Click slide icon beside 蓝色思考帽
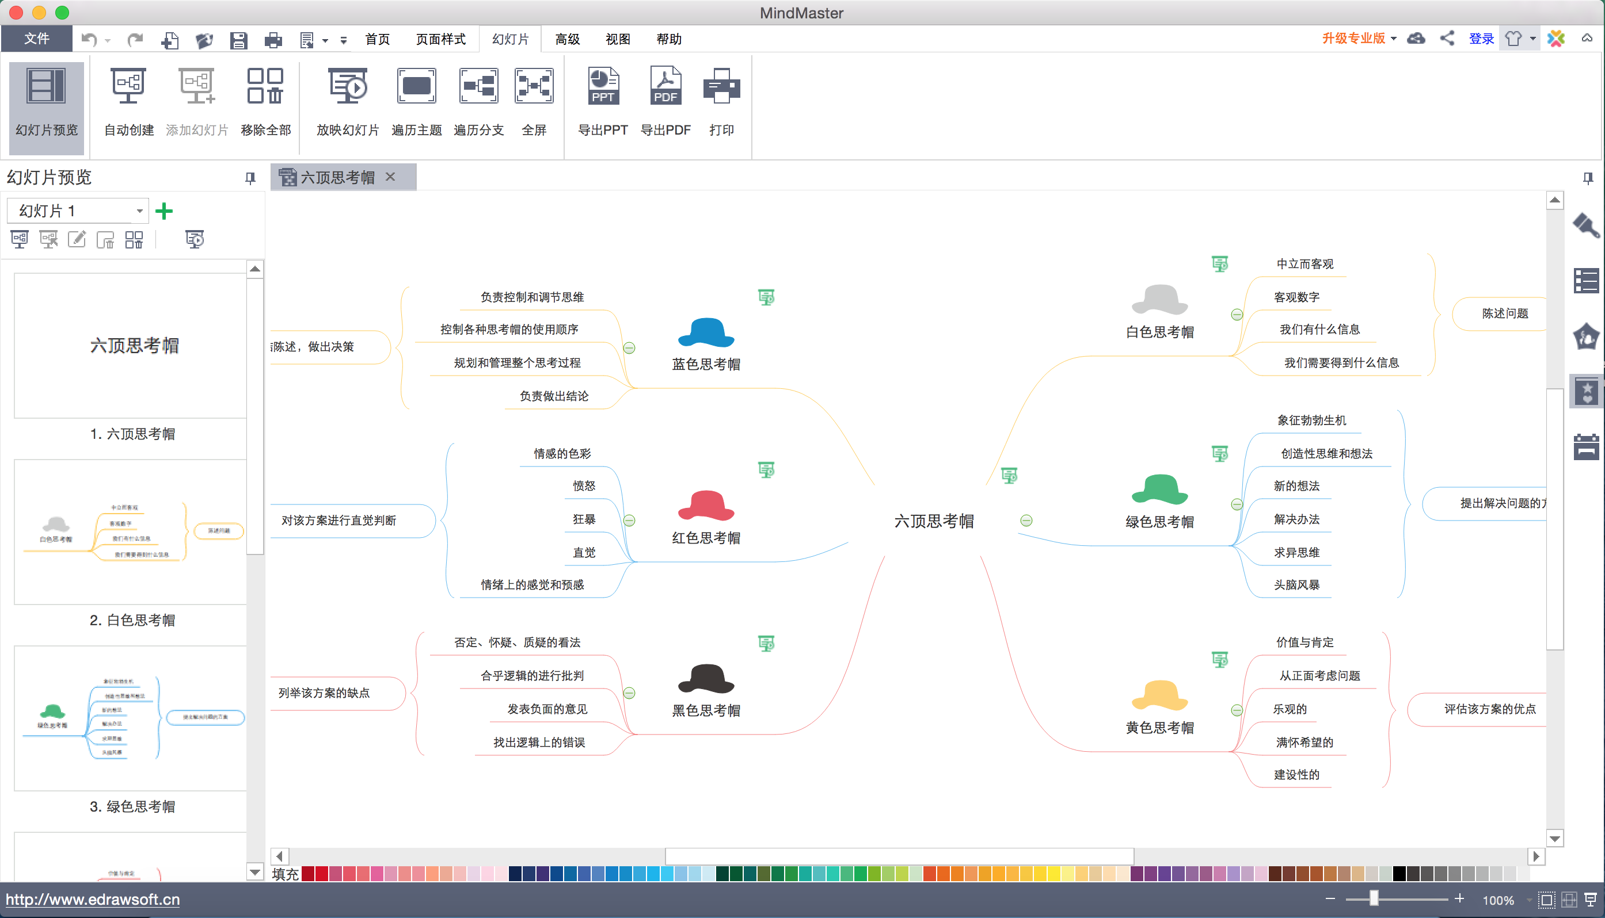 tap(766, 297)
